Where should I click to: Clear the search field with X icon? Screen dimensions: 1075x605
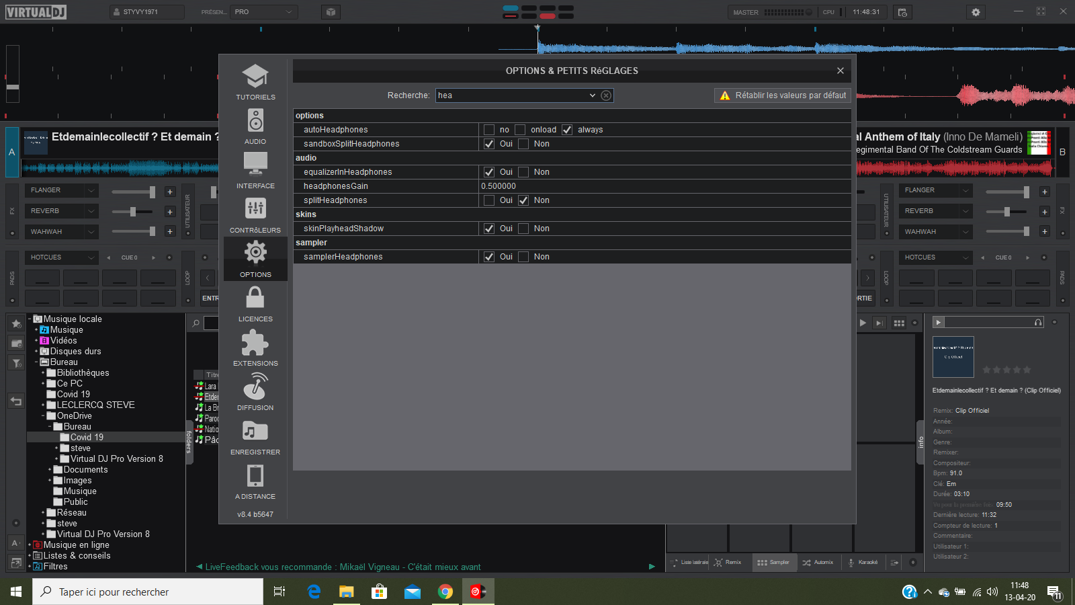pos(606,95)
